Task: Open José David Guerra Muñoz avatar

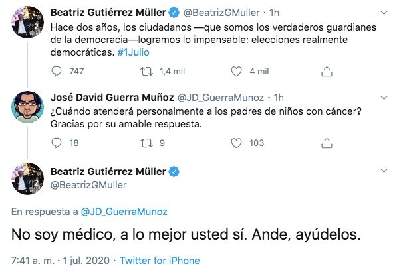Action: [27, 107]
